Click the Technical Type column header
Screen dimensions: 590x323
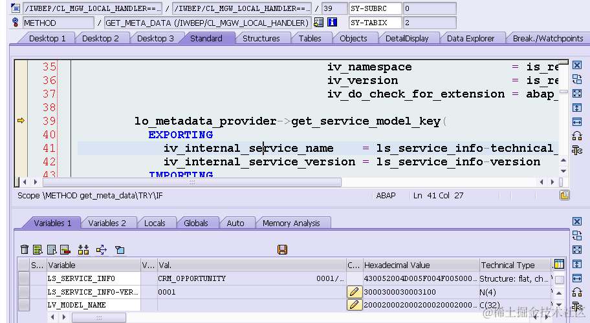pyautogui.click(x=516, y=265)
